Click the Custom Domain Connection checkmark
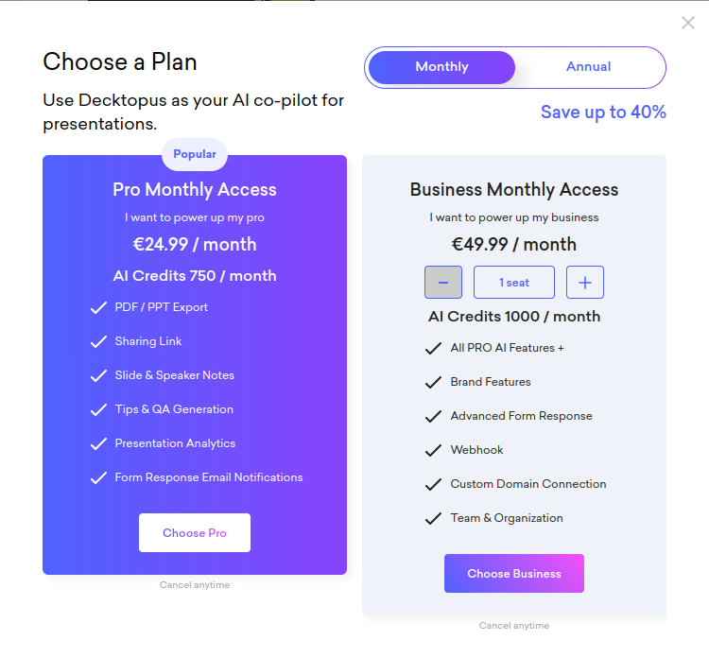This screenshot has width=709, height=658. (x=434, y=485)
